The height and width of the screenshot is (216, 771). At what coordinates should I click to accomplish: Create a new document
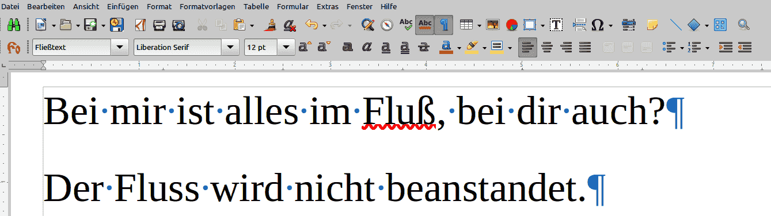tap(41, 25)
